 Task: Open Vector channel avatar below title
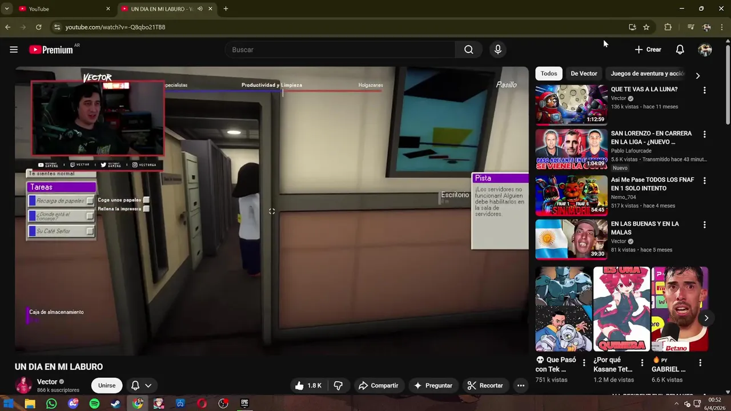point(23,385)
